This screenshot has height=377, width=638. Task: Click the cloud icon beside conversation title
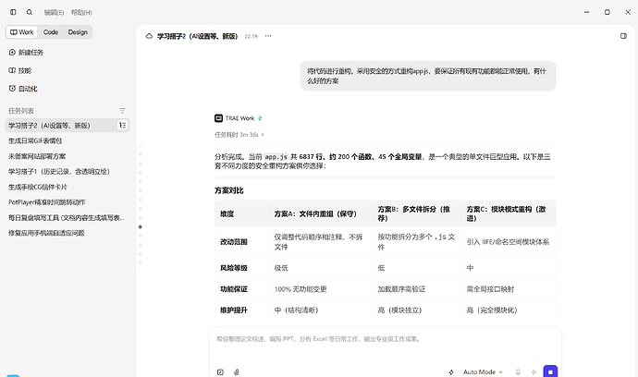coord(149,36)
